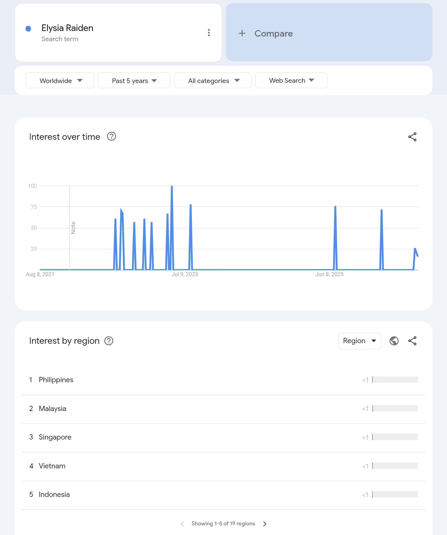Click the 'Interest by region' heading
This screenshot has height=535, width=447.
click(64, 341)
